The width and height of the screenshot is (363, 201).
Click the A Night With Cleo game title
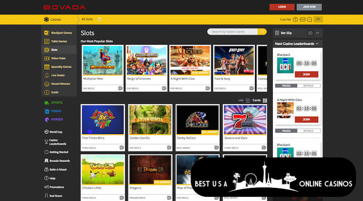[183, 79]
